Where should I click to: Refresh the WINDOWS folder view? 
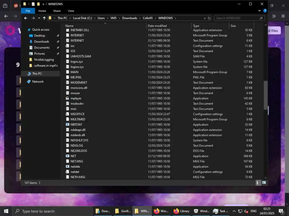click(x=209, y=18)
